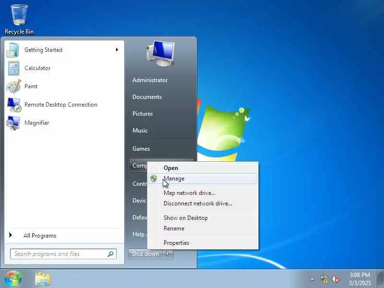The image size is (384, 288).
Task: Click the Getting Started icon
Action: click(13, 50)
